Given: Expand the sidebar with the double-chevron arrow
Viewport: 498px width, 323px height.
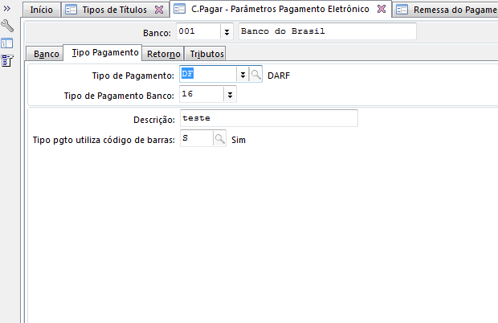Looking at the screenshot, I should pos(6,10).
